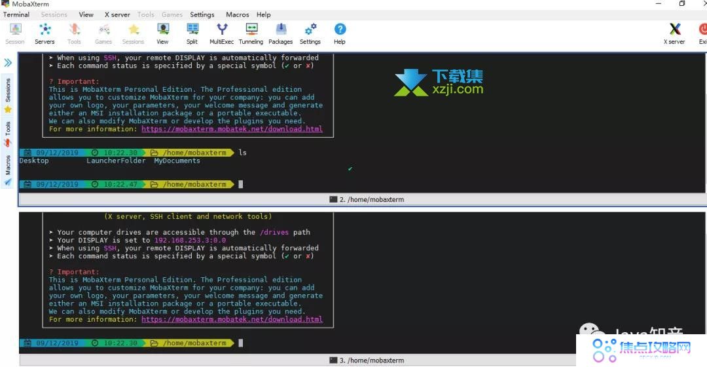Open the View menu
Viewport: 707px width, 367px height.
[x=86, y=14]
